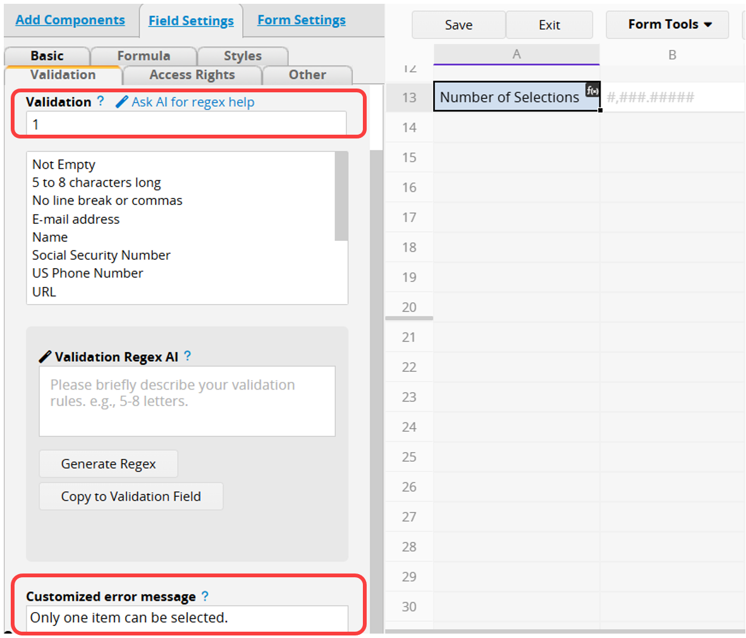
Task: Open the Form Settings tab
Action: [301, 20]
